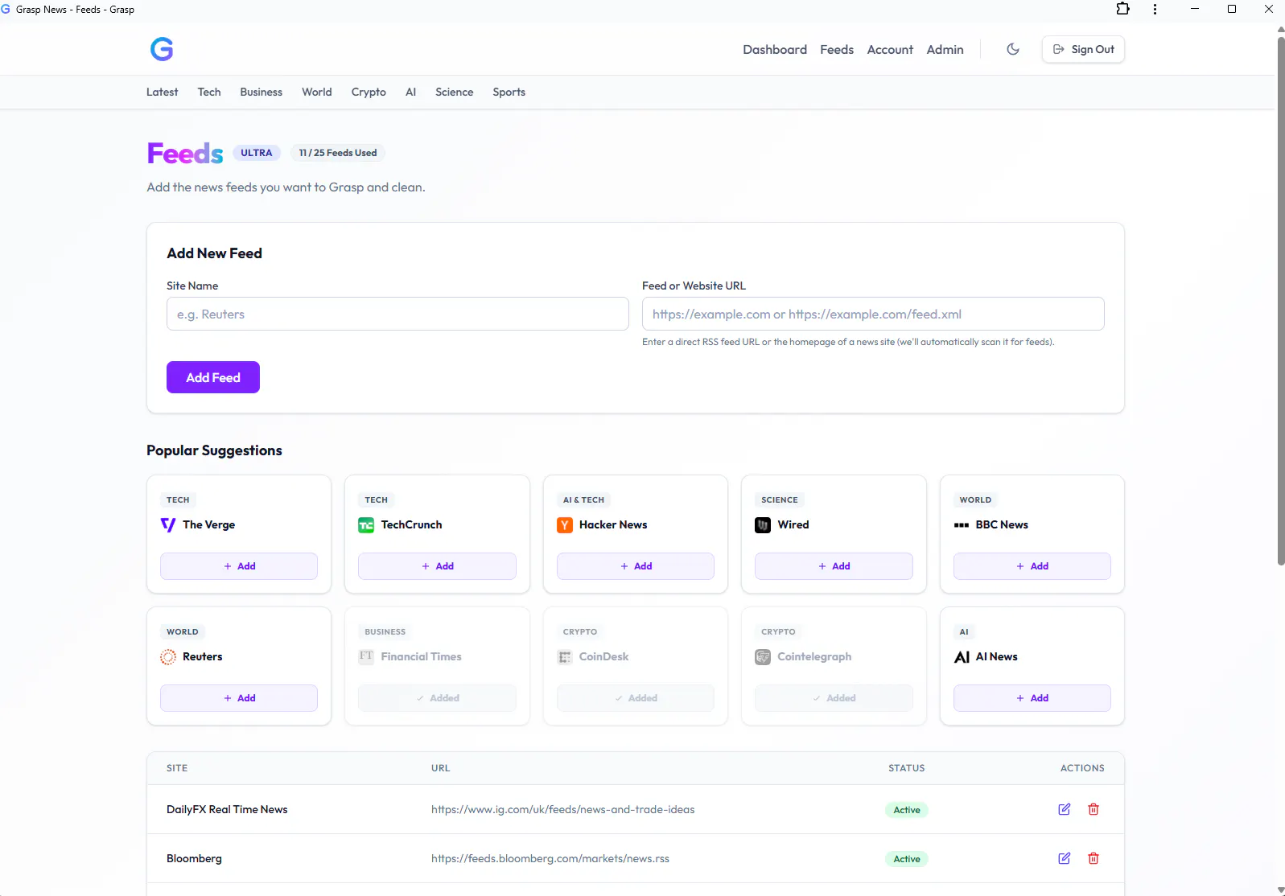The width and height of the screenshot is (1285, 896).
Task: Add Hacker News to feeds
Action: pyautogui.click(x=636, y=566)
